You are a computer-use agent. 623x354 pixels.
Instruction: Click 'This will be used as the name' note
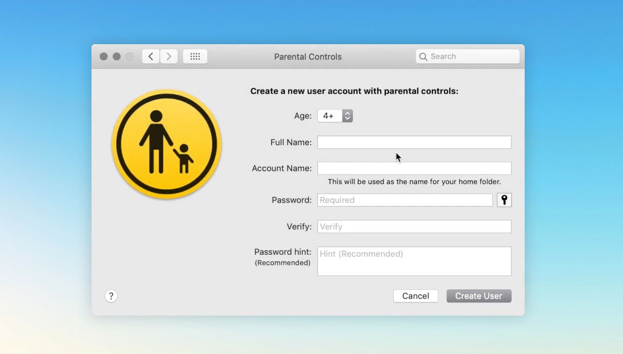pos(414,182)
